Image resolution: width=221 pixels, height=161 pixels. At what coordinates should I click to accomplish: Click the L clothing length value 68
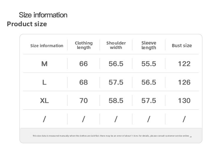click(x=84, y=82)
